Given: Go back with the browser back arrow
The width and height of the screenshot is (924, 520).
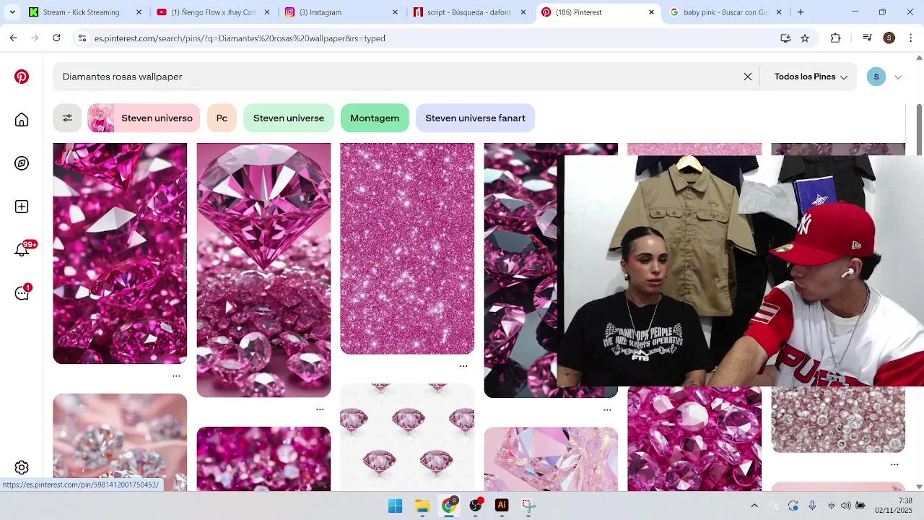Looking at the screenshot, I should point(13,38).
